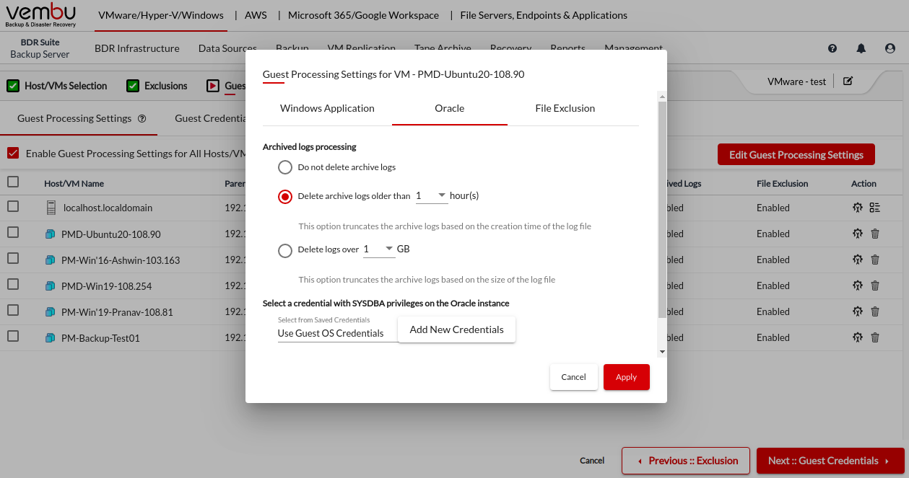Switch to the File Exclusion tab
The height and width of the screenshot is (478, 909).
[x=565, y=109]
